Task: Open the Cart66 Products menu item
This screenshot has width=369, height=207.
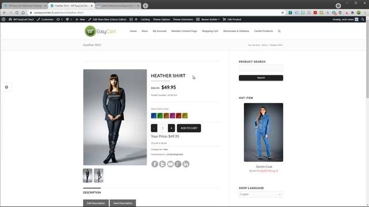Action: 263,31
